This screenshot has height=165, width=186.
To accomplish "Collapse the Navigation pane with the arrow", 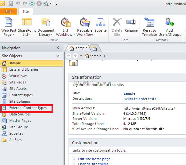I will click(58, 48).
